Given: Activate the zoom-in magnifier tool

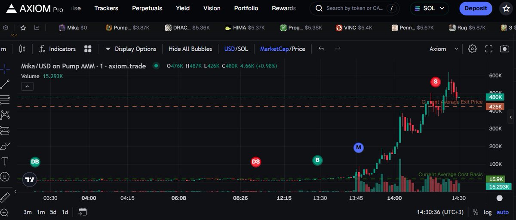Looking at the screenshot, I should [x=5, y=212].
